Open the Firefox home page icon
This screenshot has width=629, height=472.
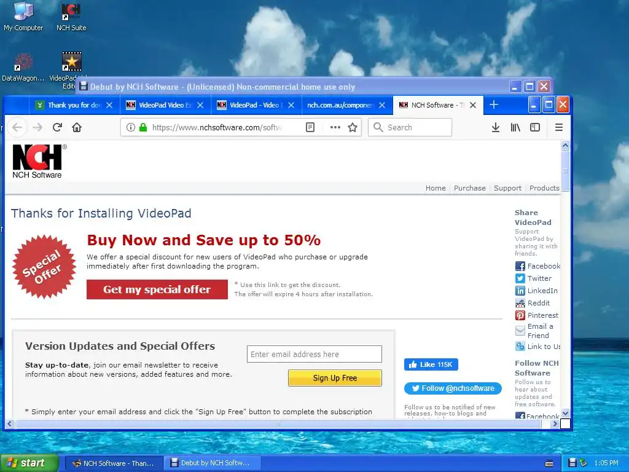tap(77, 127)
